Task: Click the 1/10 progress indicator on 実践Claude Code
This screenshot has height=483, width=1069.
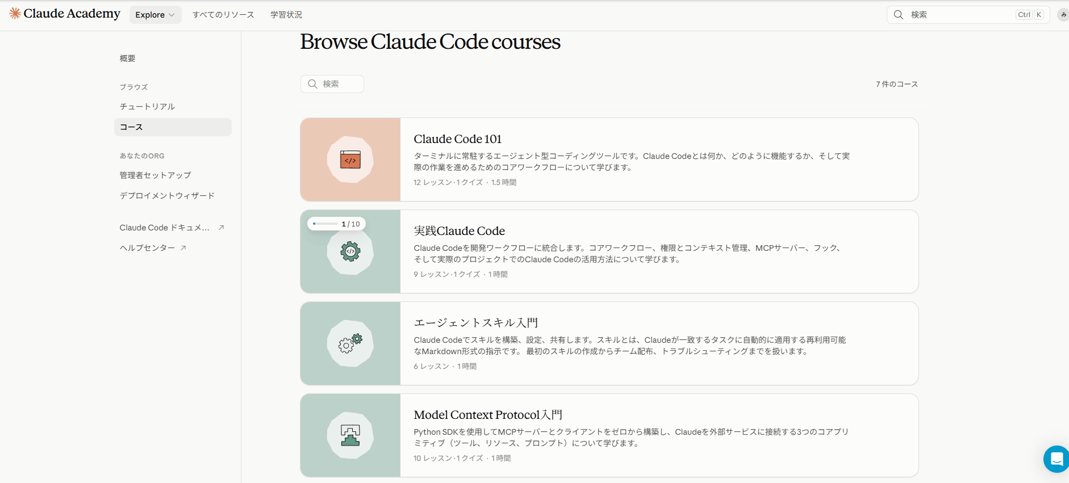Action: click(337, 224)
